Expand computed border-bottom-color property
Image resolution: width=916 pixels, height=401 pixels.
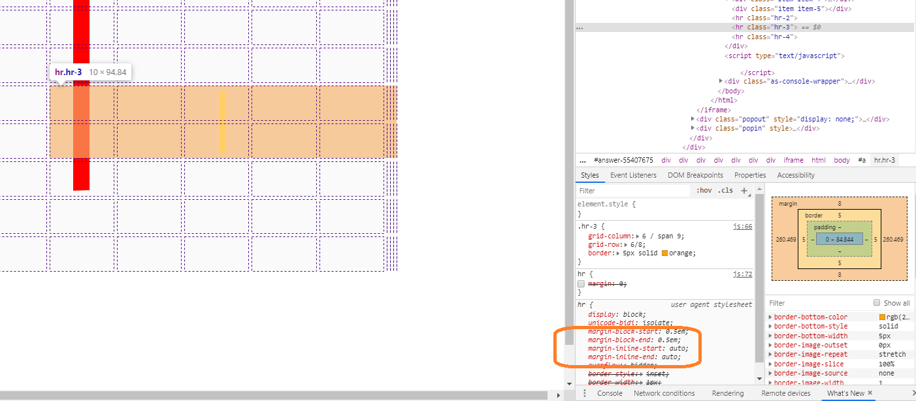pos(771,317)
